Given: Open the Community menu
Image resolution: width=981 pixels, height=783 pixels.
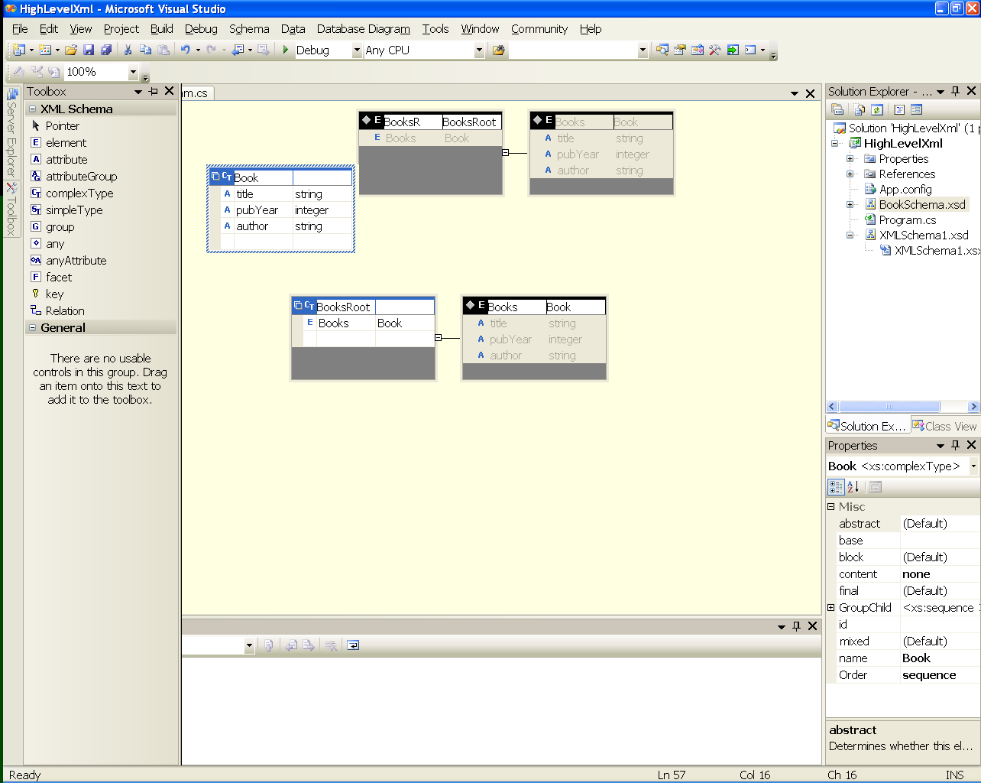Looking at the screenshot, I should coord(539,29).
